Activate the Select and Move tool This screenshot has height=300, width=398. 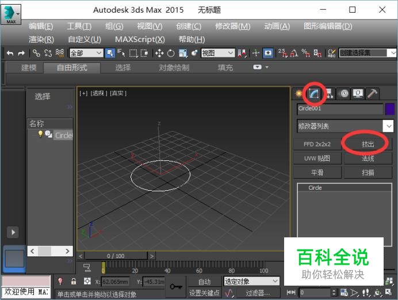click(x=159, y=53)
